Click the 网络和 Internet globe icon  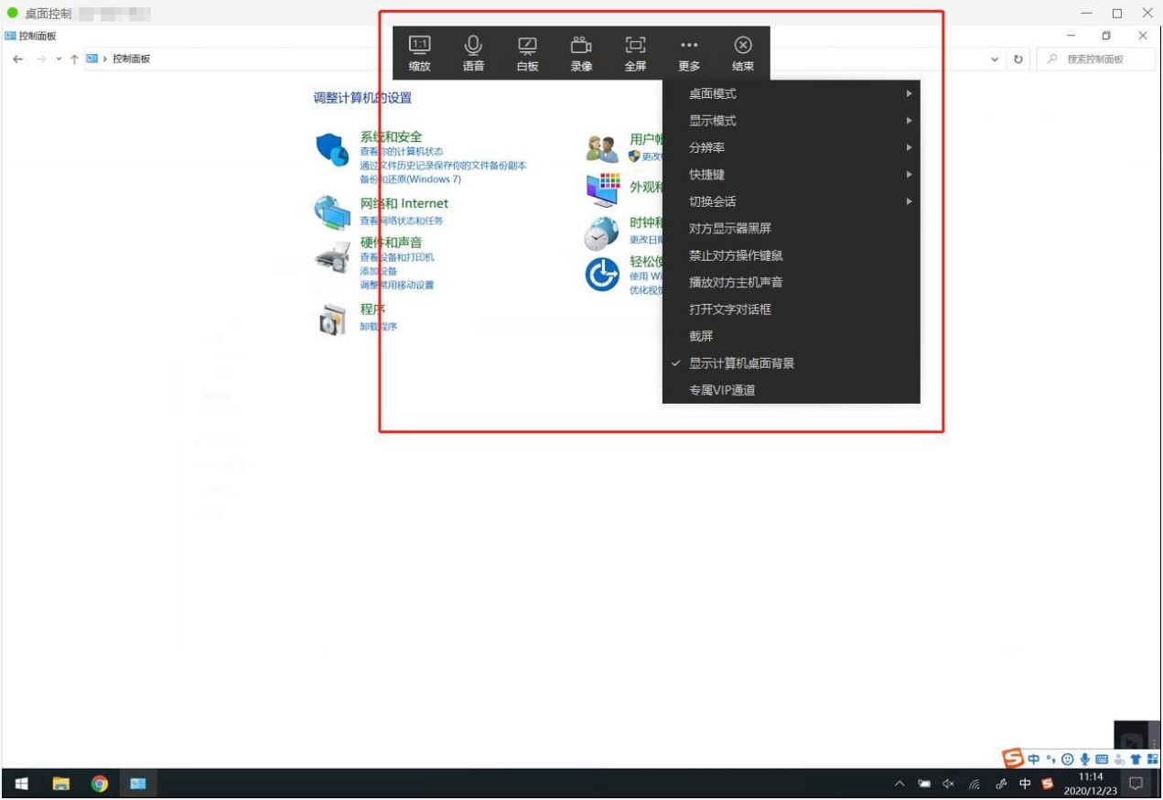point(332,212)
